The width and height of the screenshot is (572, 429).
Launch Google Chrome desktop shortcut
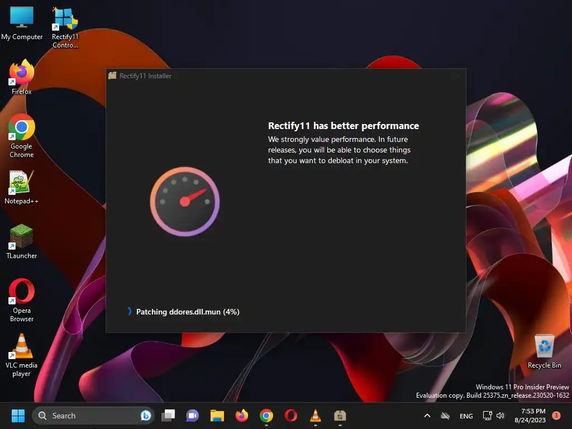coord(22,136)
